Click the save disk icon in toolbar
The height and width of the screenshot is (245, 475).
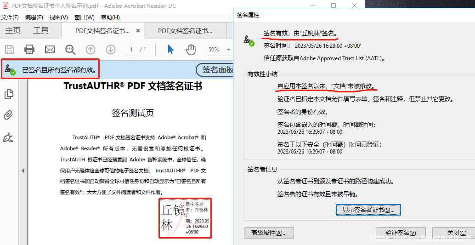(10, 50)
